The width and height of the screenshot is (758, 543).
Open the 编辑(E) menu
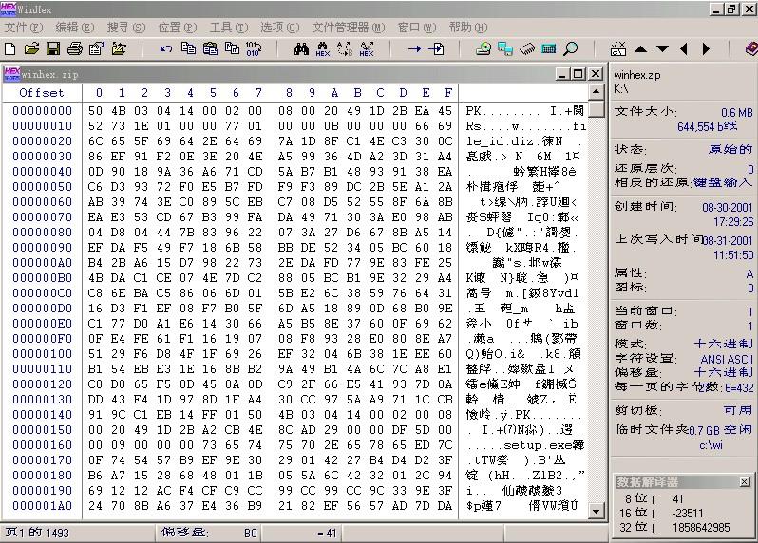pos(75,27)
